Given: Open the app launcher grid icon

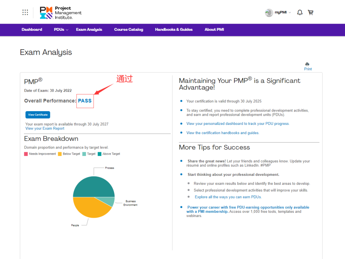Looking at the screenshot, I should tap(25, 12).
